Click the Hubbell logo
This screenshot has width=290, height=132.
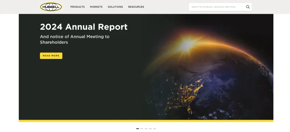(x=51, y=7)
